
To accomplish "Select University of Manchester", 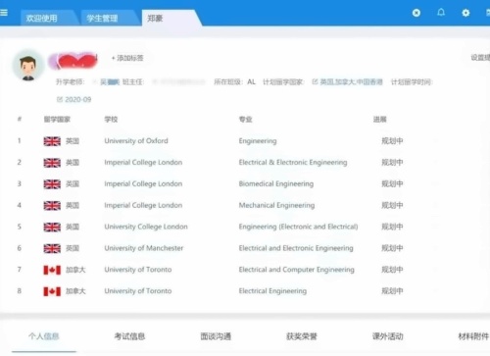I will point(144,248).
